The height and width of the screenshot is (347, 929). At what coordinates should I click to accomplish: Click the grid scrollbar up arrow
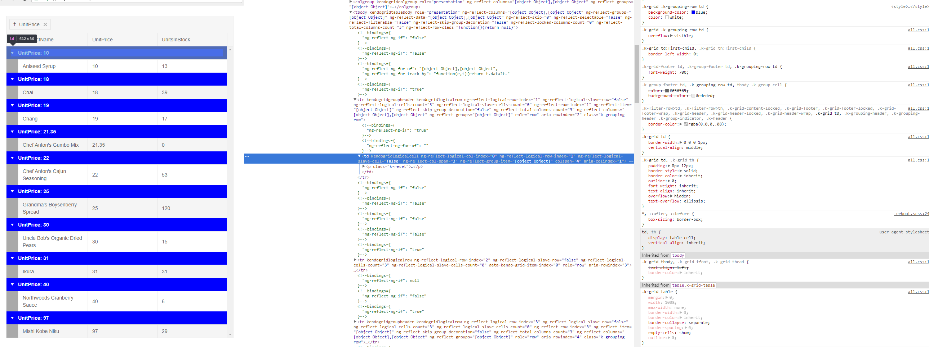click(x=230, y=50)
